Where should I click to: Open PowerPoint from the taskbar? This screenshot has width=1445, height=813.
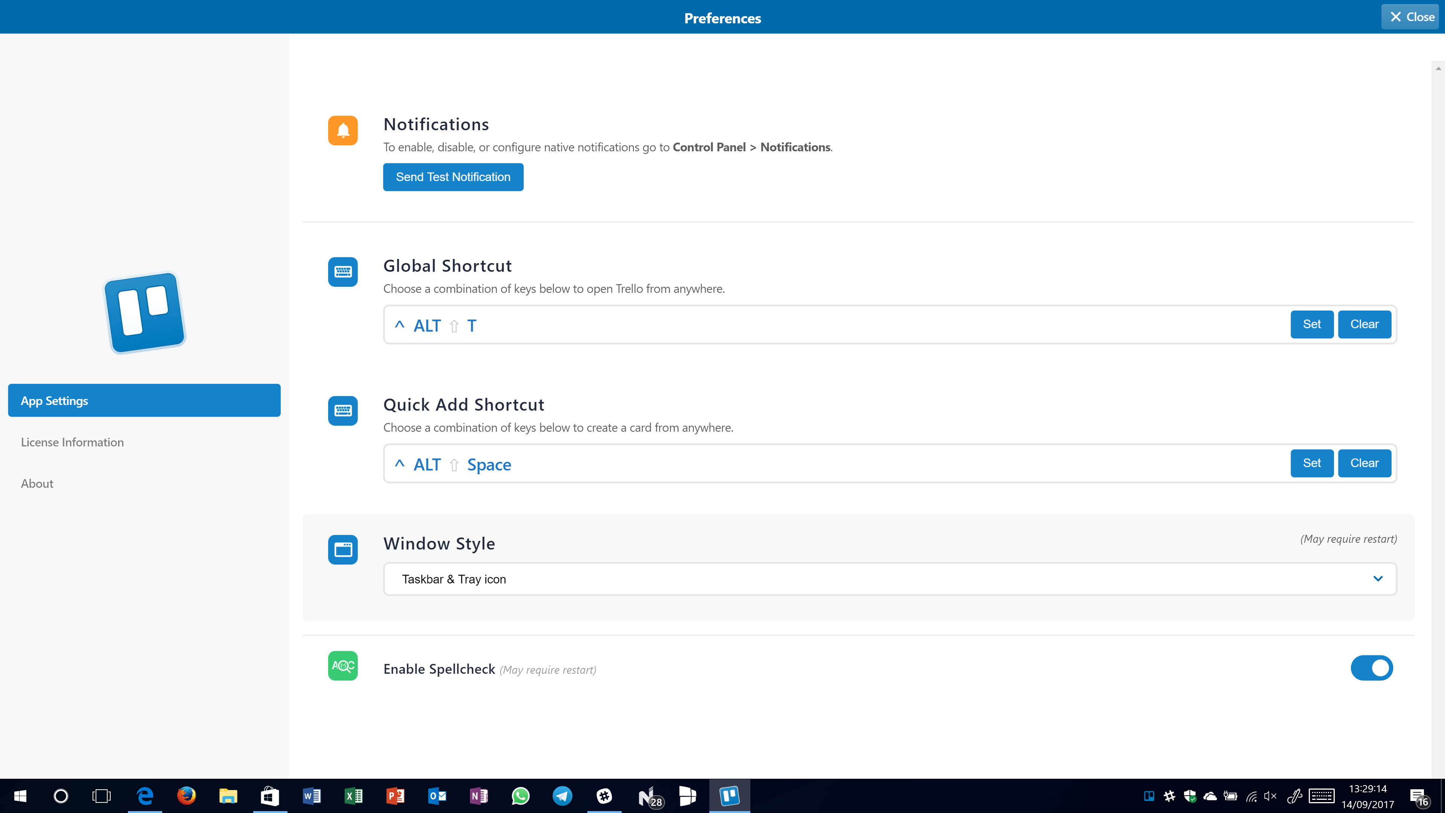pyautogui.click(x=395, y=796)
